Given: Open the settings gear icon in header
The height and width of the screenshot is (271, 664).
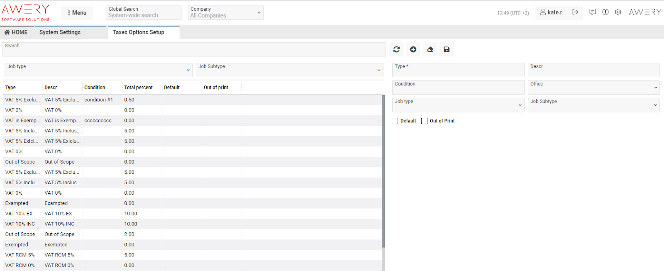Looking at the screenshot, I should (618, 12).
